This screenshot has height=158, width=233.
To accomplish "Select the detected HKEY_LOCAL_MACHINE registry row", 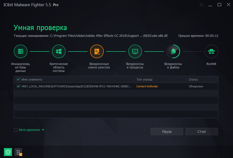I will [x=76, y=86].
